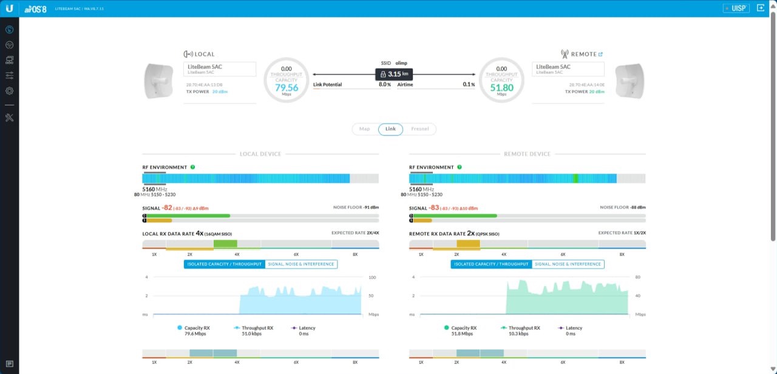The image size is (777, 374).
Task: Click the remote LiteBeam 5AC name box
Action: 568,69
